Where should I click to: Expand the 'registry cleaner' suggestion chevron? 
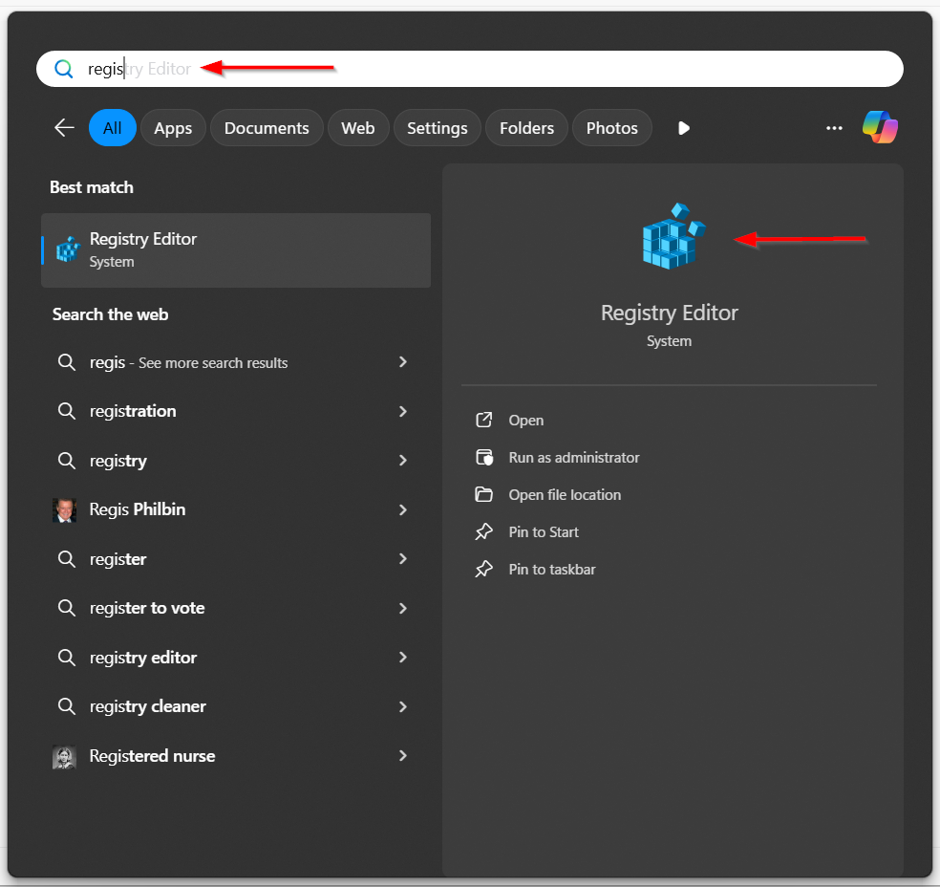tap(403, 706)
